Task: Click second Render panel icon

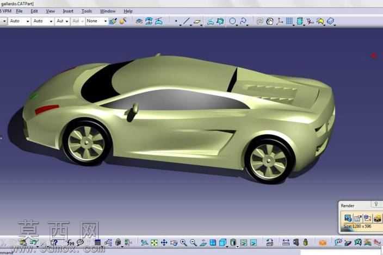Action: coord(357,218)
